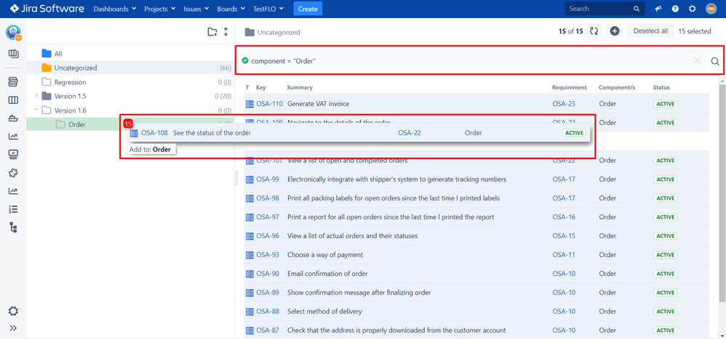This screenshot has height=339, width=726.
Task: Open the upper chart reports sidebar icon
Action: pos(13,136)
